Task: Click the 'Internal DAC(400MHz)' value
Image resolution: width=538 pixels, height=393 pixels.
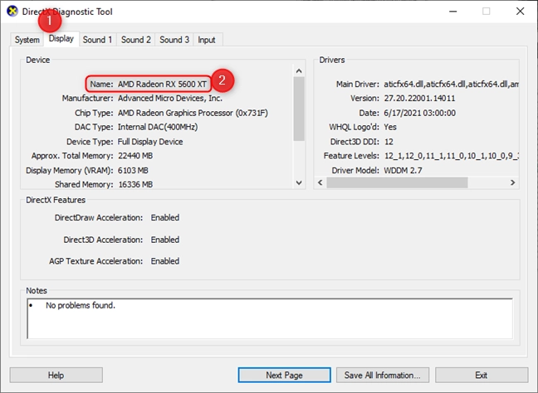Action: pos(158,127)
